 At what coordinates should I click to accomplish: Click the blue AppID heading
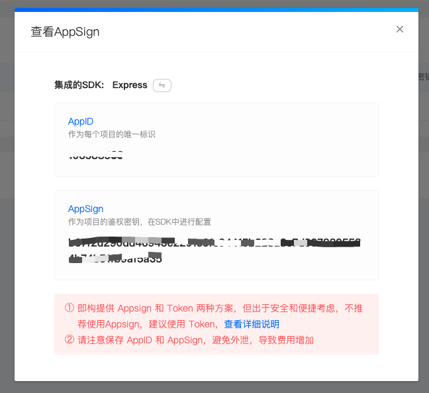[x=81, y=121]
